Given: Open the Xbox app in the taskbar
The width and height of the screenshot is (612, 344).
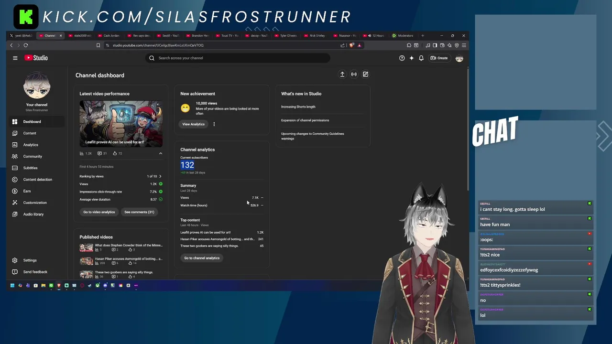Looking at the screenshot, I should (x=97, y=286).
